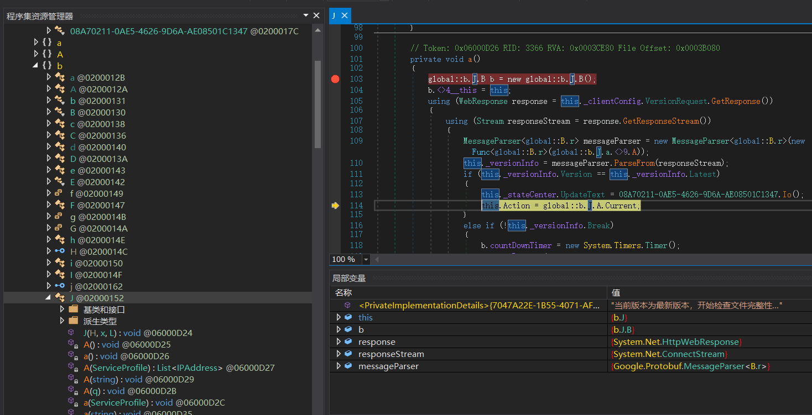Click the Token comment on line 100
This screenshot has height=415, width=812.
coord(565,48)
